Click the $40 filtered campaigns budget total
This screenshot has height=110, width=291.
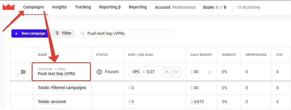click(195, 88)
